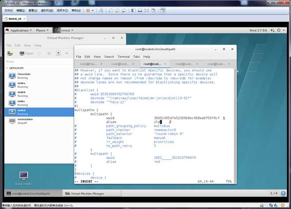The image size is (291, 209).
Task: Maximize the Virtual Machine Manager window
Action: coord(113,38)
